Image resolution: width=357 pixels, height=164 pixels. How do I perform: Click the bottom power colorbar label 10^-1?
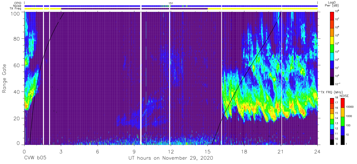point(337,84)
